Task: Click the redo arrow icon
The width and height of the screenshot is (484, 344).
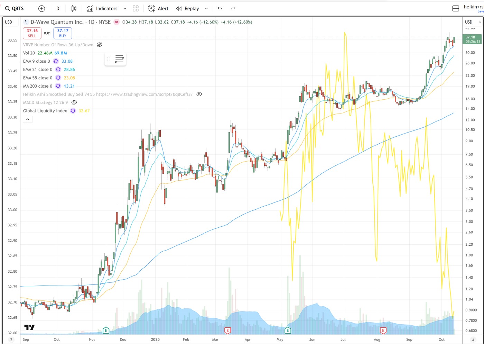Action: tap(233, 9)
